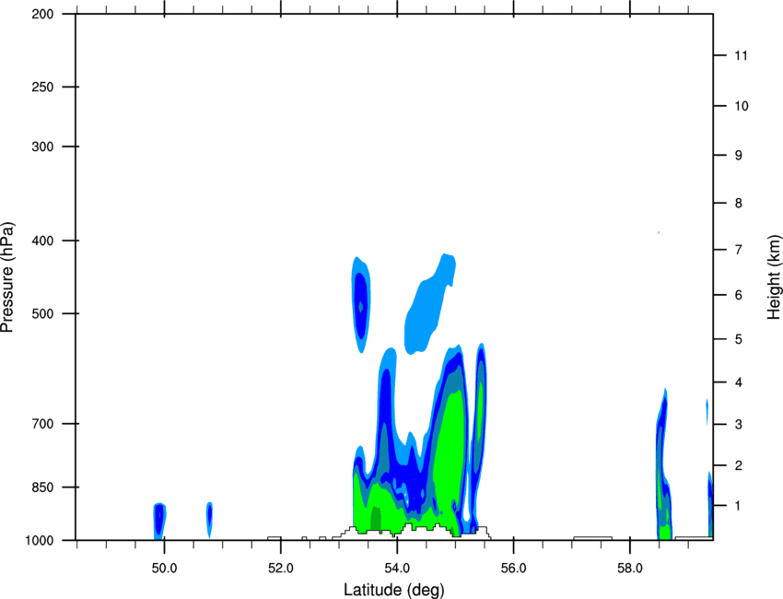Click the 3 km height label
This screenshot has width=783, height=599.
click(739, 425)
